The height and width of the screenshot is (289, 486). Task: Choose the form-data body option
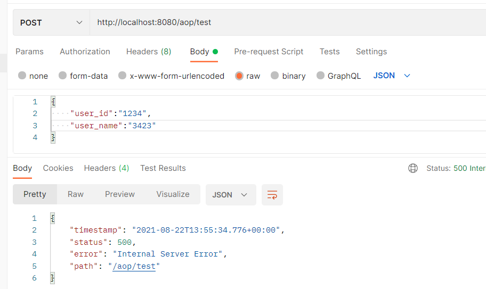[63, 76]
